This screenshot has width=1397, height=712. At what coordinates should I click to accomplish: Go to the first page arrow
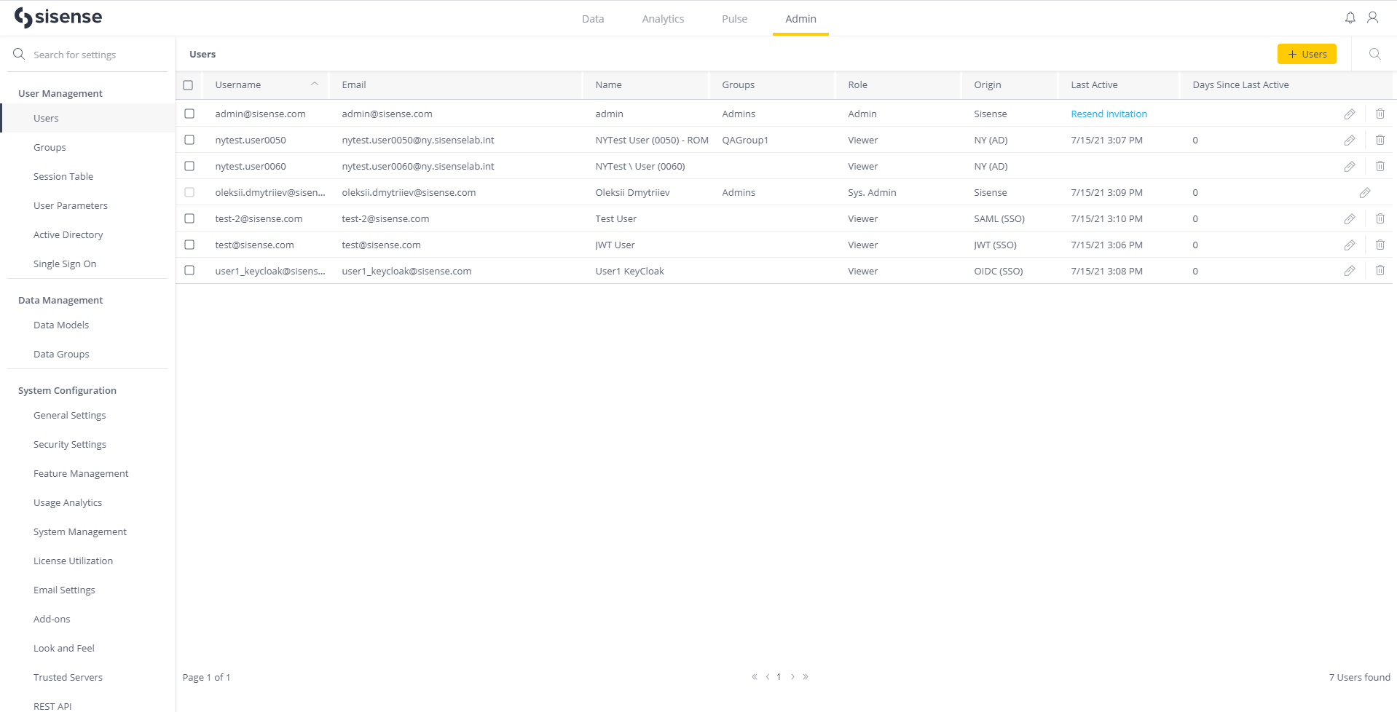tap(755, 676)
